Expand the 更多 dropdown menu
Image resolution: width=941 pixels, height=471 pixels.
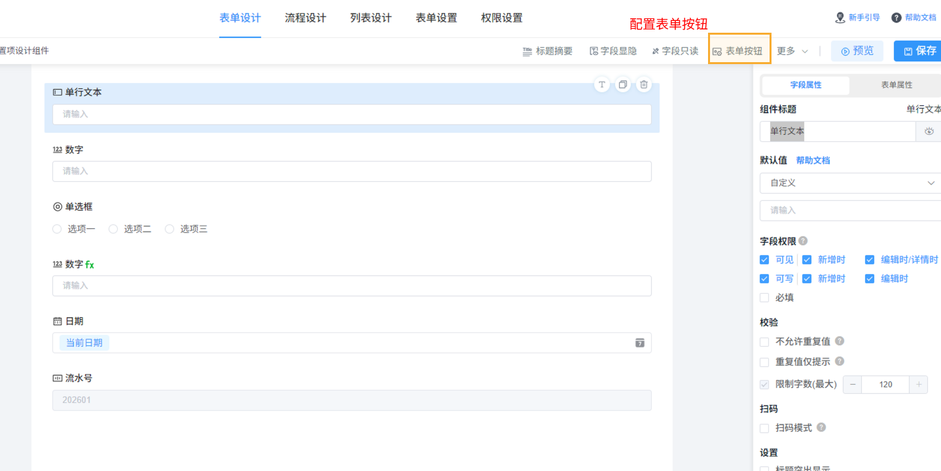(792, 51)
